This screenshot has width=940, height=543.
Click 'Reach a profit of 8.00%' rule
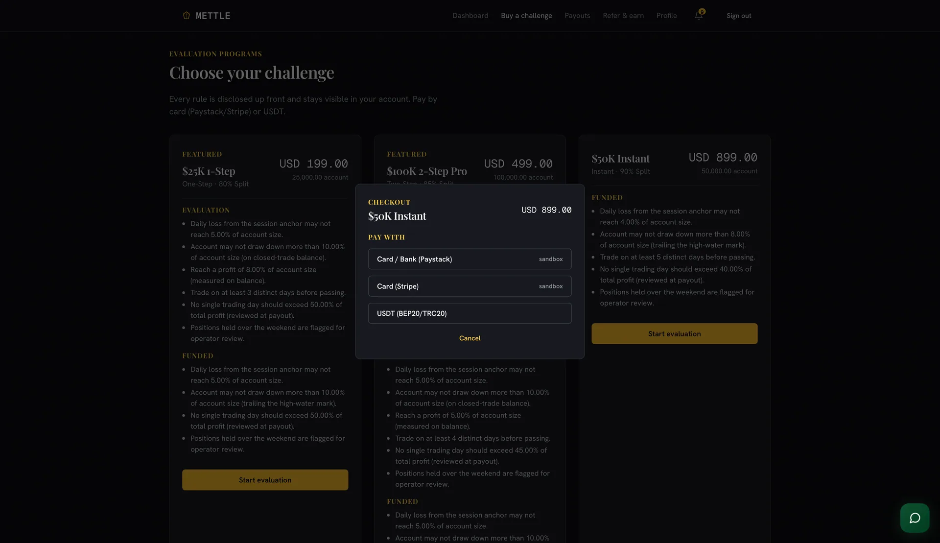253,275
